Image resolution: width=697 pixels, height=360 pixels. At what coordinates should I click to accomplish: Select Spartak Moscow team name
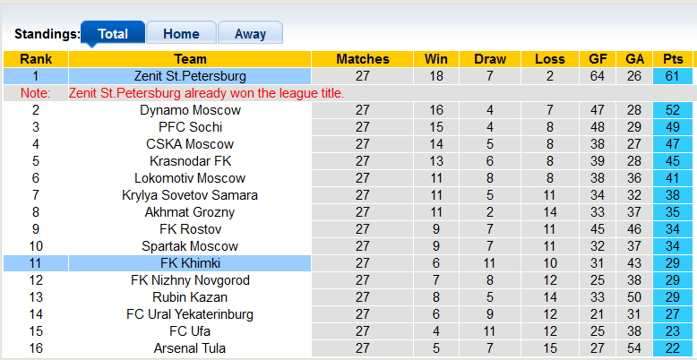[190, 246]
